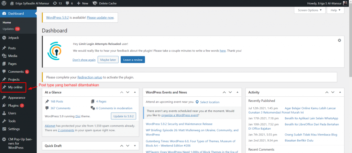Click the Users icon in sidebar

[x=4, y=113]
